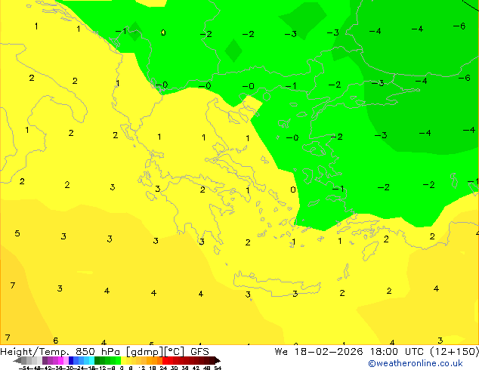479x370 pixels.
Task: Open the weatheronline.co.uk credit link
Action: (x=416, y=363)
